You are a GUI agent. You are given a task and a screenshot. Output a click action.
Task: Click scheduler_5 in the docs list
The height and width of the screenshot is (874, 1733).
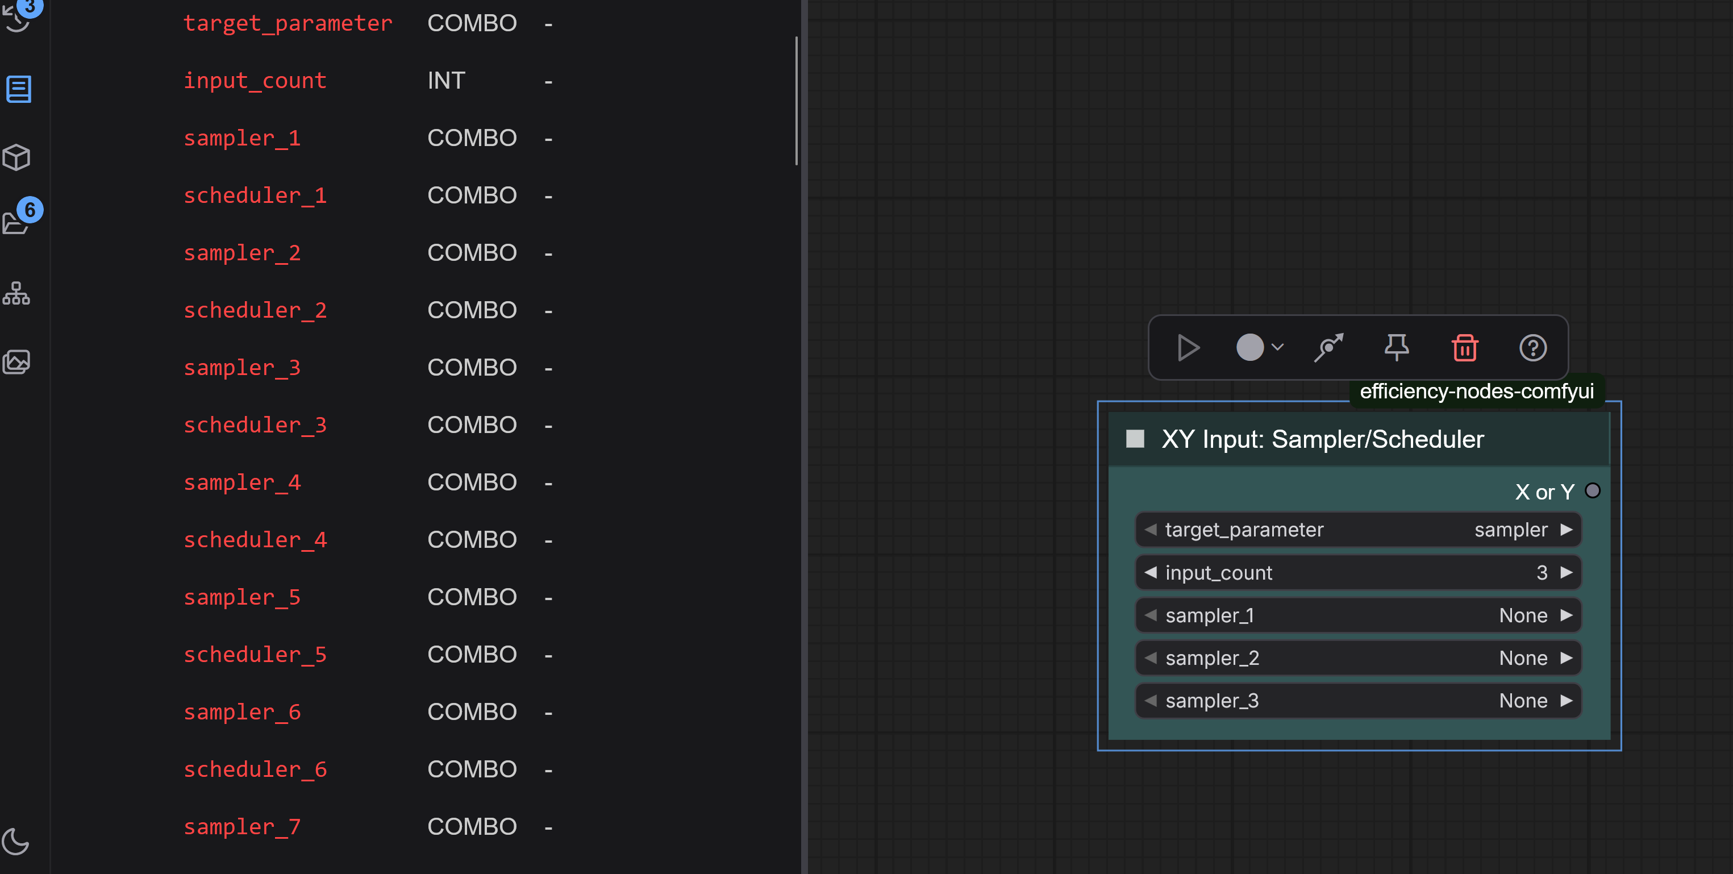click(x=255, y=655)
